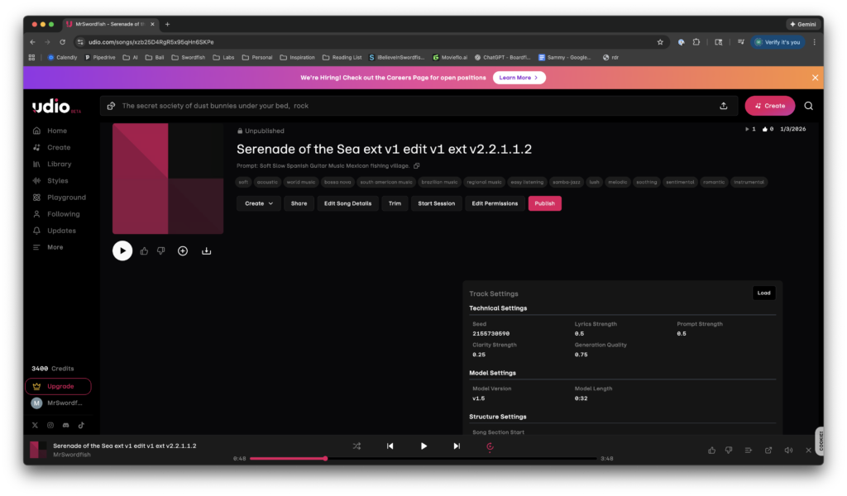The width and height of the screenshot is (847, 496).
Task: Click the upload icon in the prompt bar
Action: pos(723,106)
